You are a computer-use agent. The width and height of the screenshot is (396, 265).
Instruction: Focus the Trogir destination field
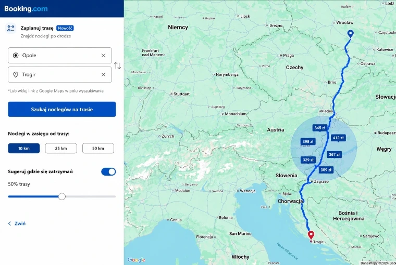tap(59, 74)
